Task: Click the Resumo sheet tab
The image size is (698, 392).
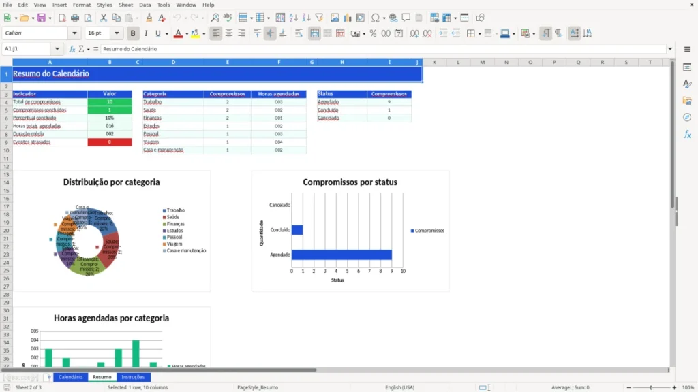Action: coord(102,377)
